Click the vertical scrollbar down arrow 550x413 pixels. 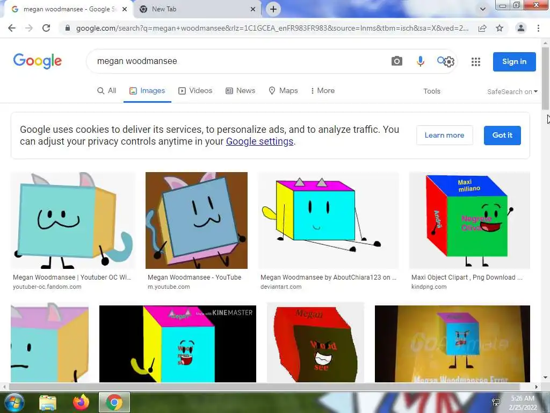545,378
